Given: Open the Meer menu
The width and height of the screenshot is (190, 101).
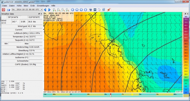Looking at the screenshot, I should click(x=26, y=6).
